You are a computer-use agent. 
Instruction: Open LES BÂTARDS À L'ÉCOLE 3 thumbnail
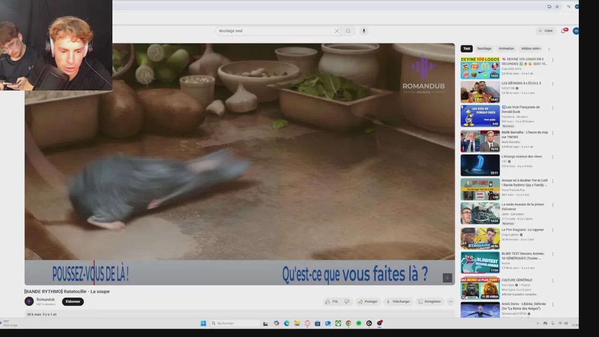(480, 92)
